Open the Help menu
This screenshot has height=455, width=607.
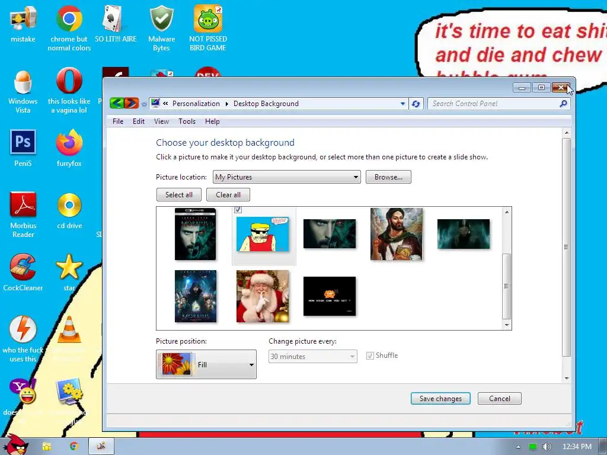point(212,121)
